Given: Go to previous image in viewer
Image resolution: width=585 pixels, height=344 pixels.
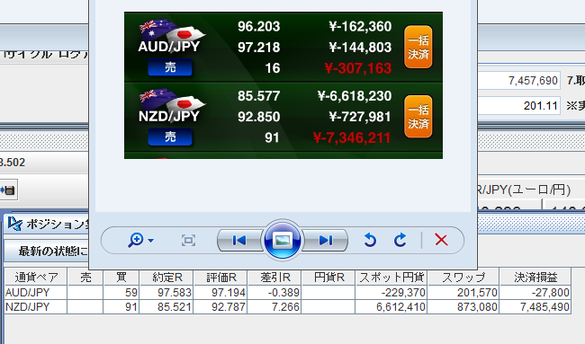Looking at the screenshot, I should [239, 241].
